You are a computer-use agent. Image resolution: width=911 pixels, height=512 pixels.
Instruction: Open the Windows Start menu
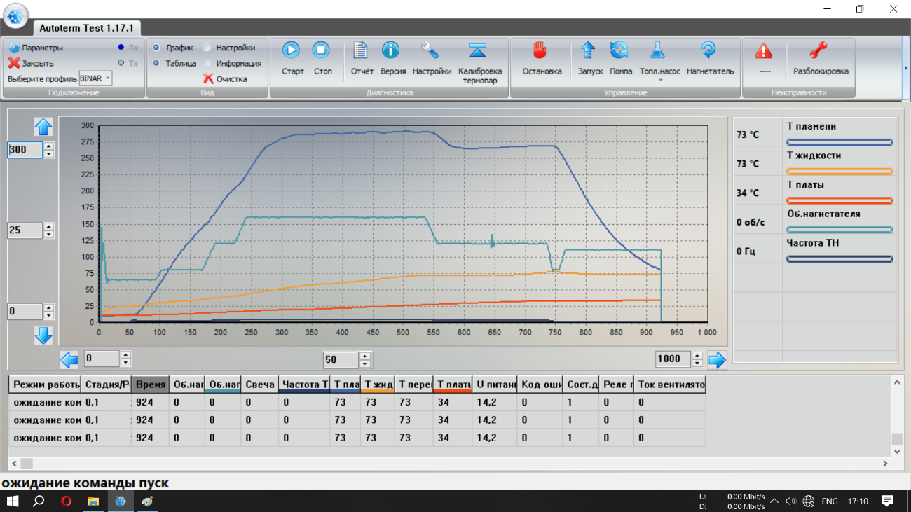tap(13, 501)
